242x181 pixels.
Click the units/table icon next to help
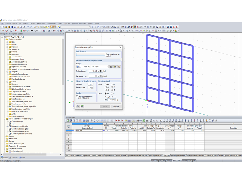82,106
